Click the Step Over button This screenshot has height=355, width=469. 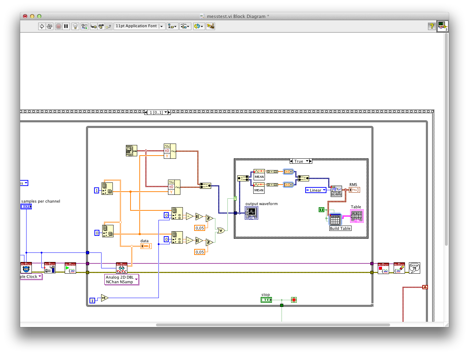tap(101, 26)
